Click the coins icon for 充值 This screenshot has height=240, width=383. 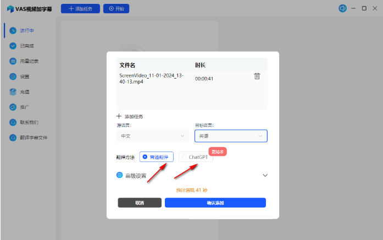(13, 92)
